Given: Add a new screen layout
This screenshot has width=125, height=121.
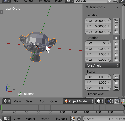Looking at the screenshot, I should [x=110, y=1].
